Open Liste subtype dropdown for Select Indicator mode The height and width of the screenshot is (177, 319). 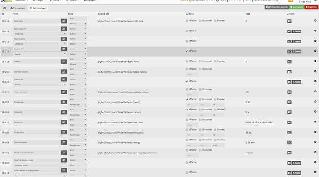point(78,165)
